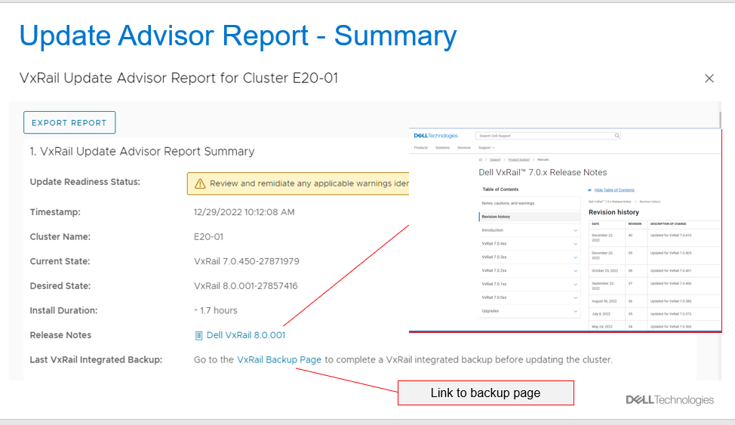Screen dimensions: 735x425
Task: Click the timestamp value 12/29/2022 10:12:08 AM
Action: [244, 212]
